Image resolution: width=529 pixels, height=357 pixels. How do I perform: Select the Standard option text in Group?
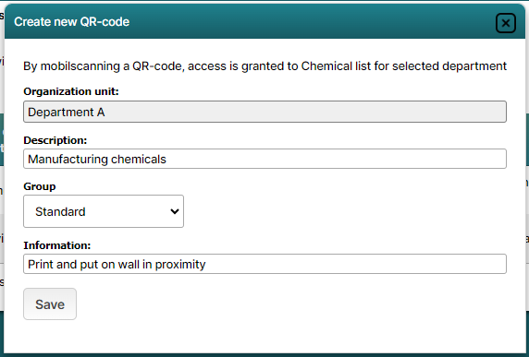point(60,211)
